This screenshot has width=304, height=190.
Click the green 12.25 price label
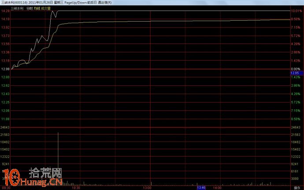(x=5, y=102)
